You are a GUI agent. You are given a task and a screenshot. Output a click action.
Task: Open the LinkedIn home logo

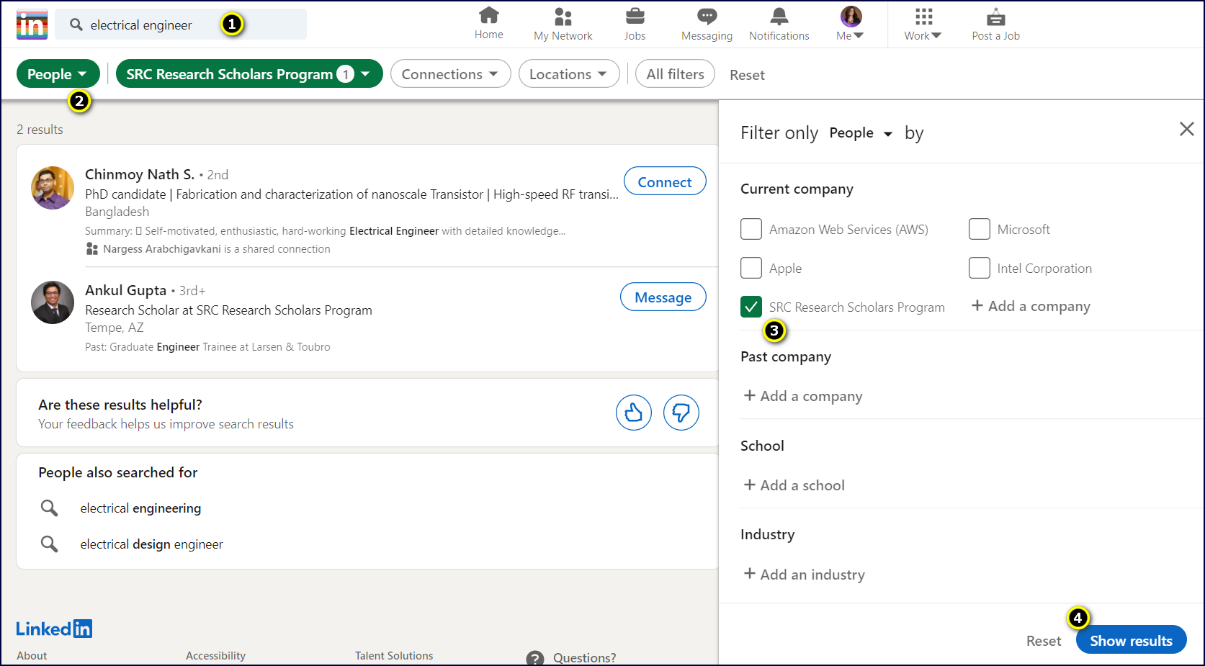tap(32, 24)
